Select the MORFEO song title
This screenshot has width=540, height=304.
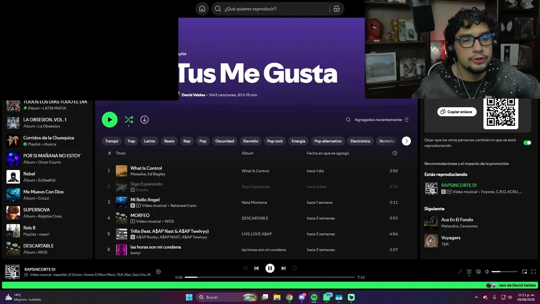click(140, 215)
